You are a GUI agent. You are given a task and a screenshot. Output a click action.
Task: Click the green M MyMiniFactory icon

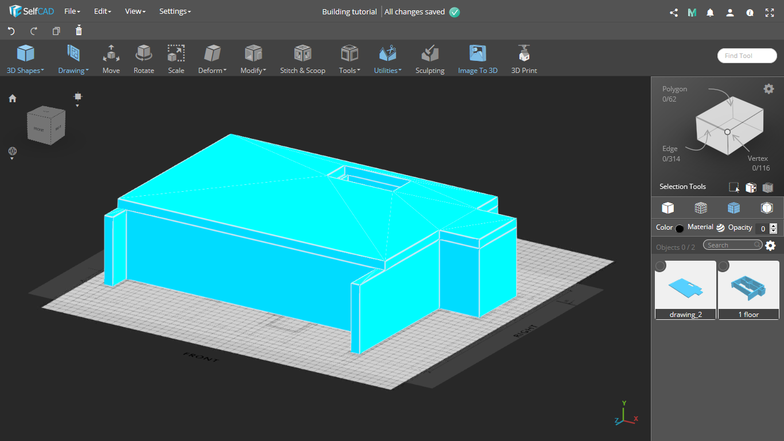692,12
